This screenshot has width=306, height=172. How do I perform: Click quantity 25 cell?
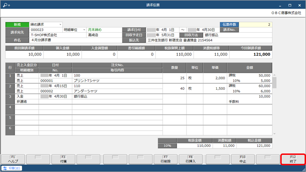tap(174, 78)
